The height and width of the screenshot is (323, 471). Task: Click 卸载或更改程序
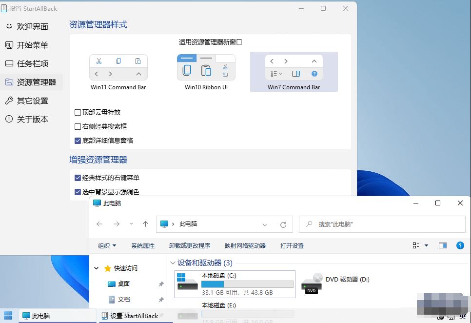[x=190, y=246]
